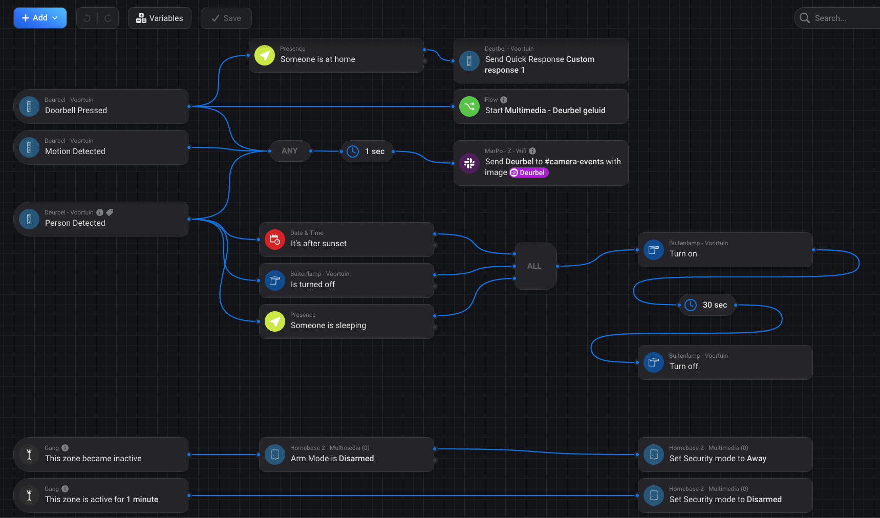880x518 pixels.
Task: Click the undo arrow in the toolbar
Action: pyautogui.click(x=87, y=18)
